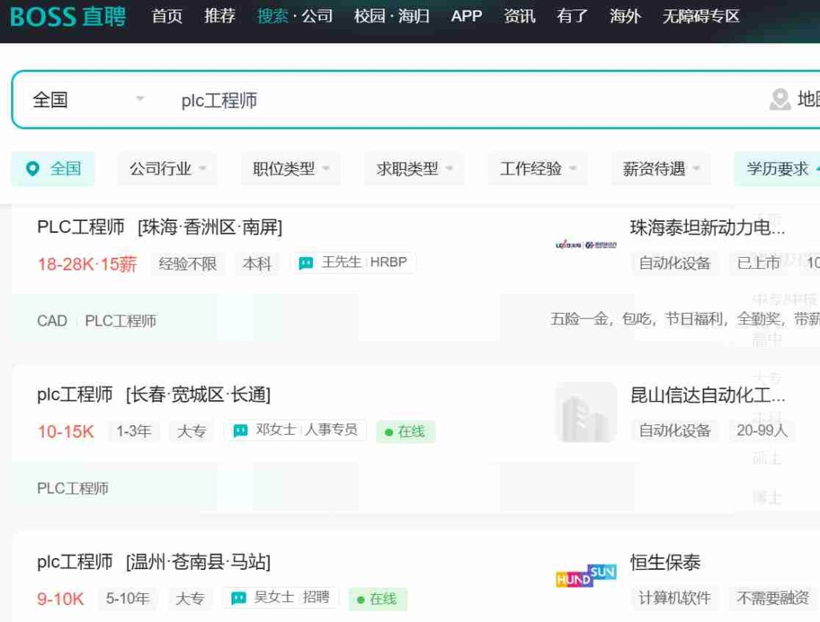The image size is (820, 622).
Task: Click chat icon beside 邓女士 人事专员
Action: pyautogui.click(x=240, y=430)
